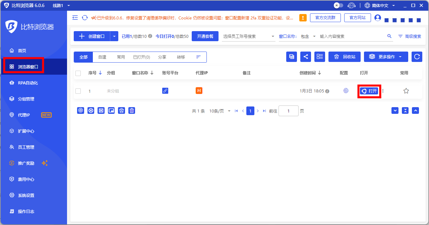Go to the previous page arrow
429x225 pixels.
pyautogui.click(x=243, y=111)
